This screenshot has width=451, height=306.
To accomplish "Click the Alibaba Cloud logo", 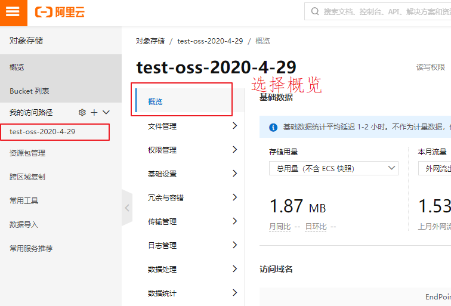I will click(x=60, y=13).
